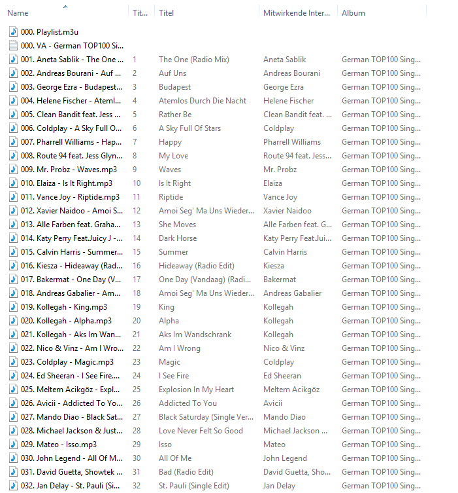This screenshot has width=458, height=493.
Task: Click the audio icon of 012. Xavier Naidoo
Action: point(13,211)
